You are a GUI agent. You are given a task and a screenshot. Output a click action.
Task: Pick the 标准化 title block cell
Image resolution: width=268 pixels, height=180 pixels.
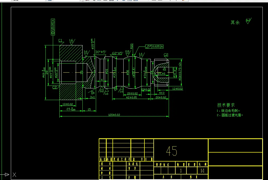click(x=133, y=164)
